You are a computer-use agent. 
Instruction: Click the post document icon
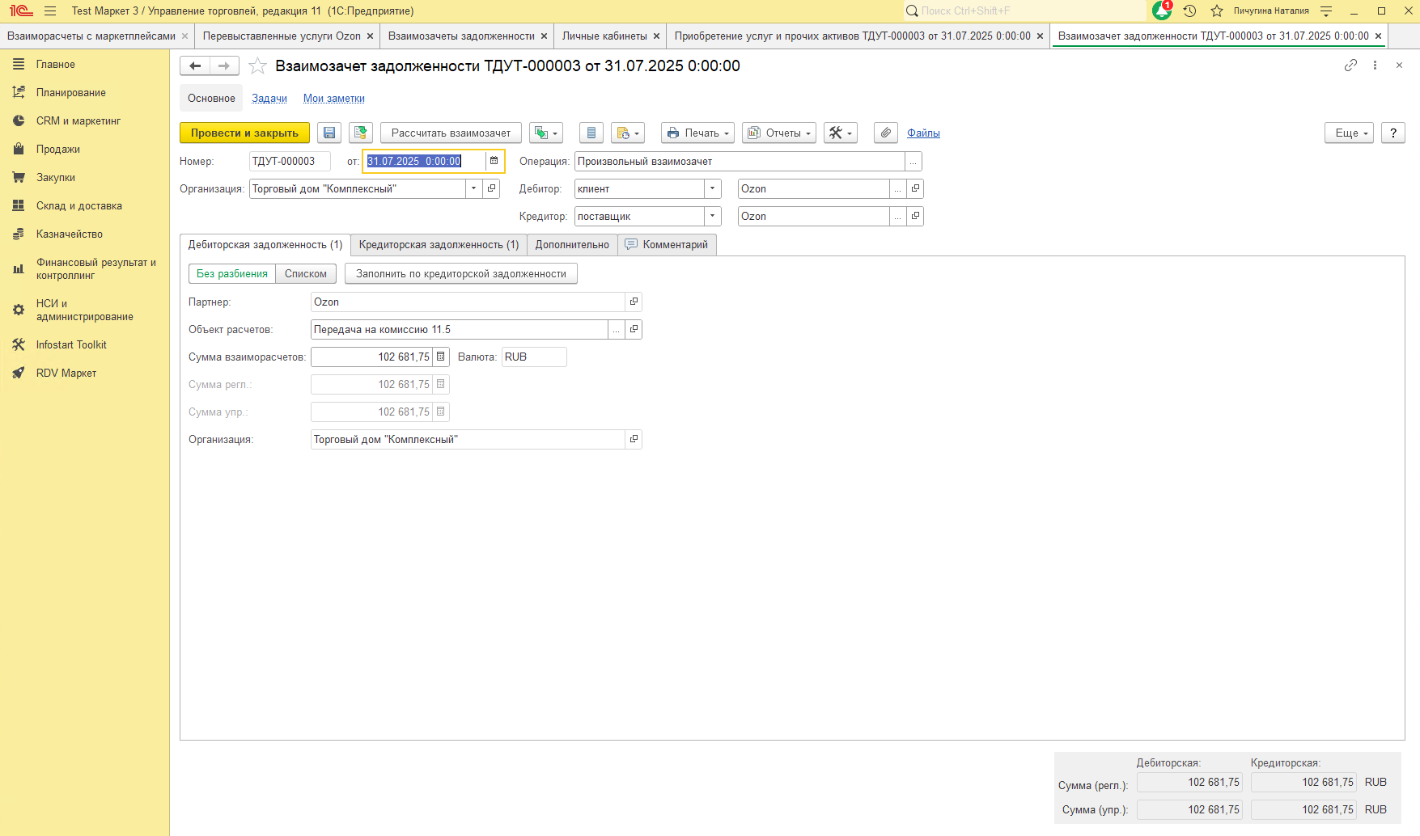coord(361,133)
